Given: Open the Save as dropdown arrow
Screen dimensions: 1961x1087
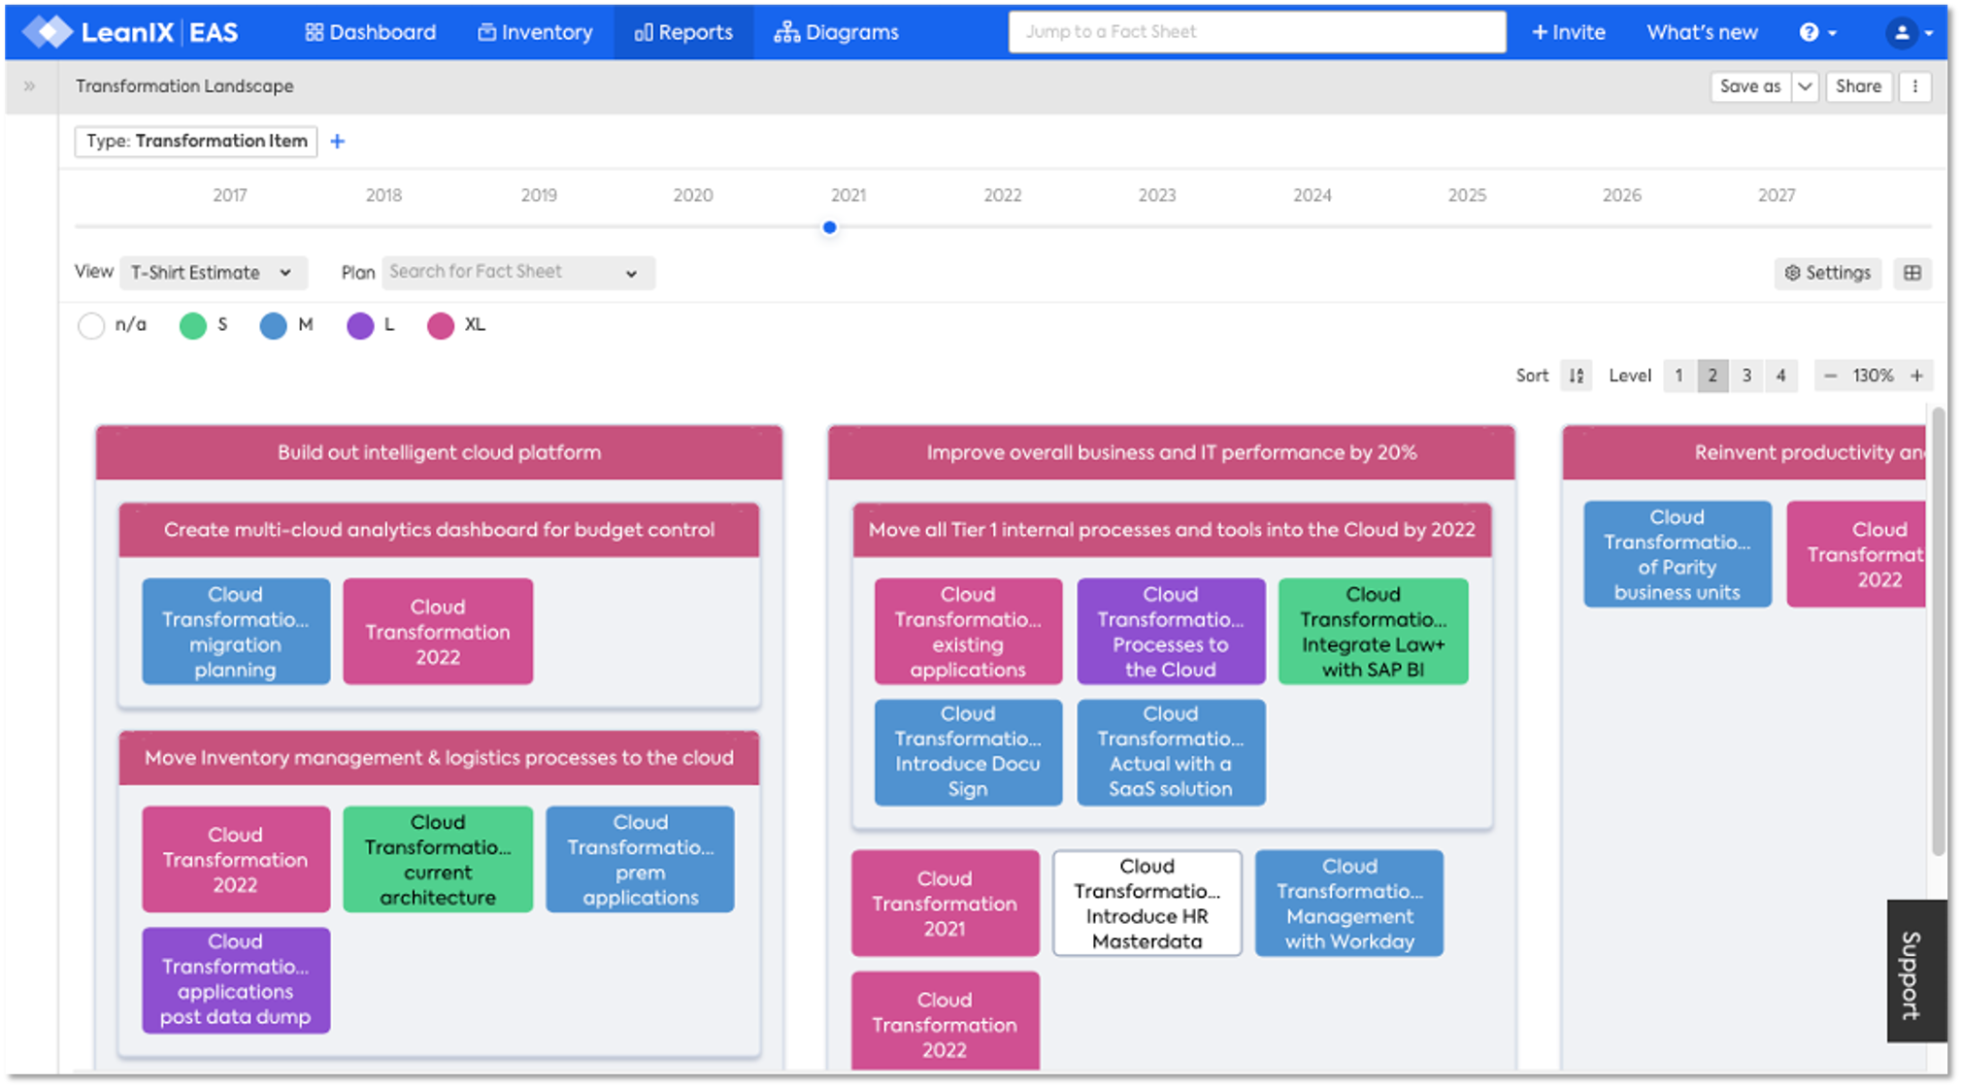Looking at the screenshot, I should point(1805,86).
